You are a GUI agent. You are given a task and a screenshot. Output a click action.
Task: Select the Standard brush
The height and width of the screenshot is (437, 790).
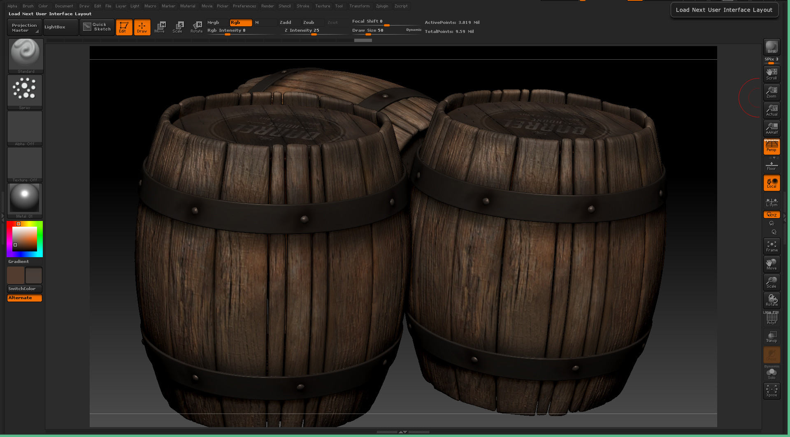tap(25, 53)
